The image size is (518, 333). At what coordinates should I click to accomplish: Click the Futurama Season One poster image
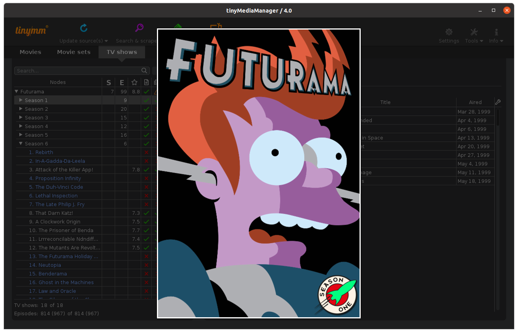coord(259,173)
